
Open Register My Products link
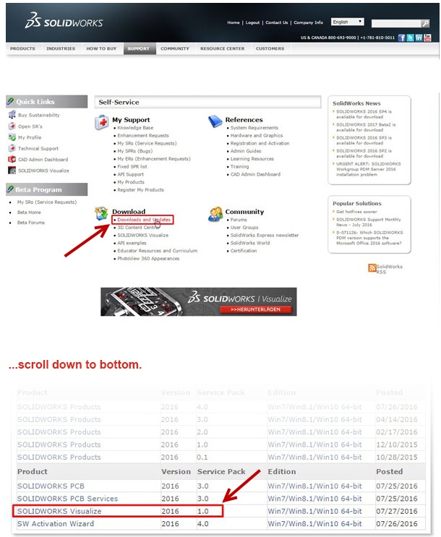[x=141, y=190]
